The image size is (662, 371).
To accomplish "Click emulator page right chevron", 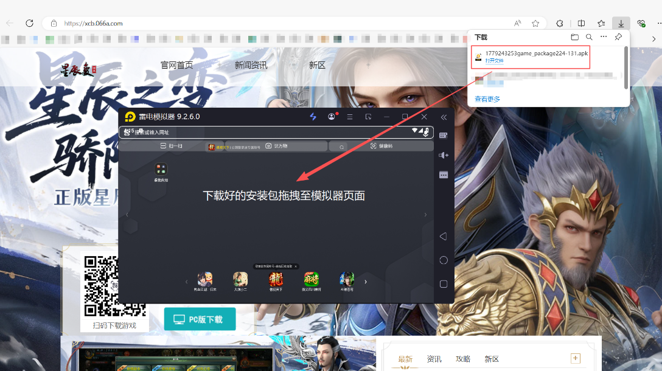I will (x=425, y=215).
